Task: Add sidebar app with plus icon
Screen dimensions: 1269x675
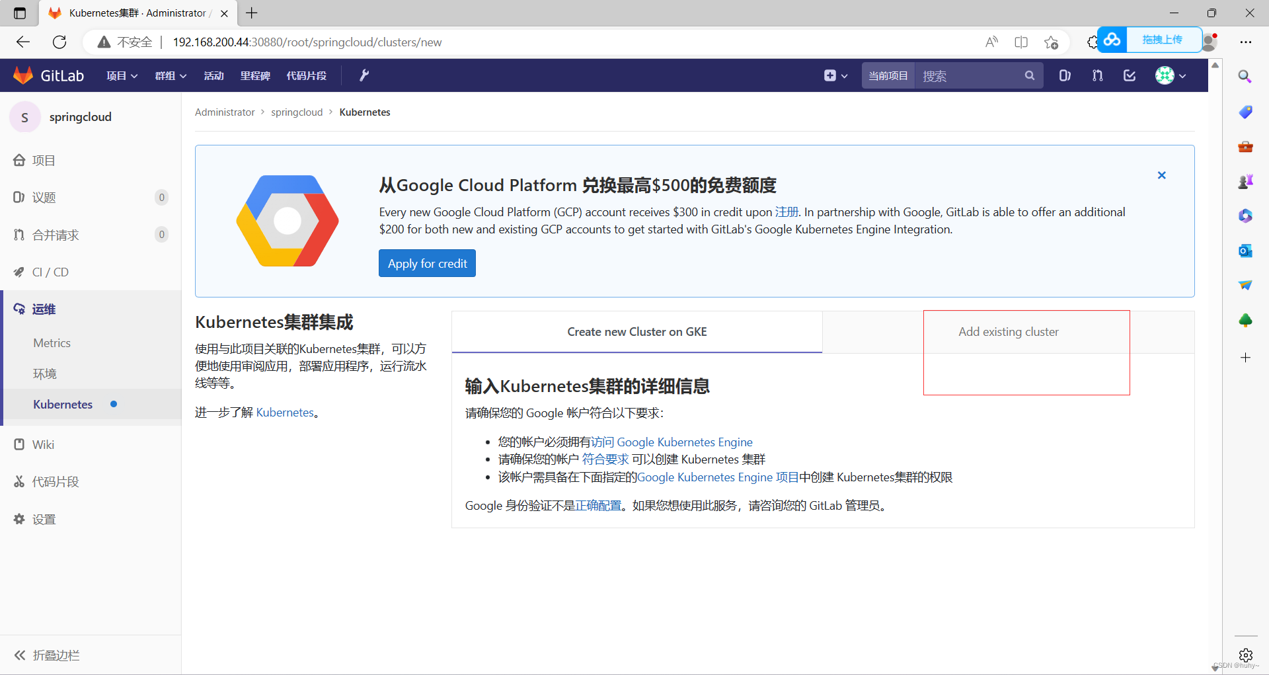Action: tap(1245, 358)
